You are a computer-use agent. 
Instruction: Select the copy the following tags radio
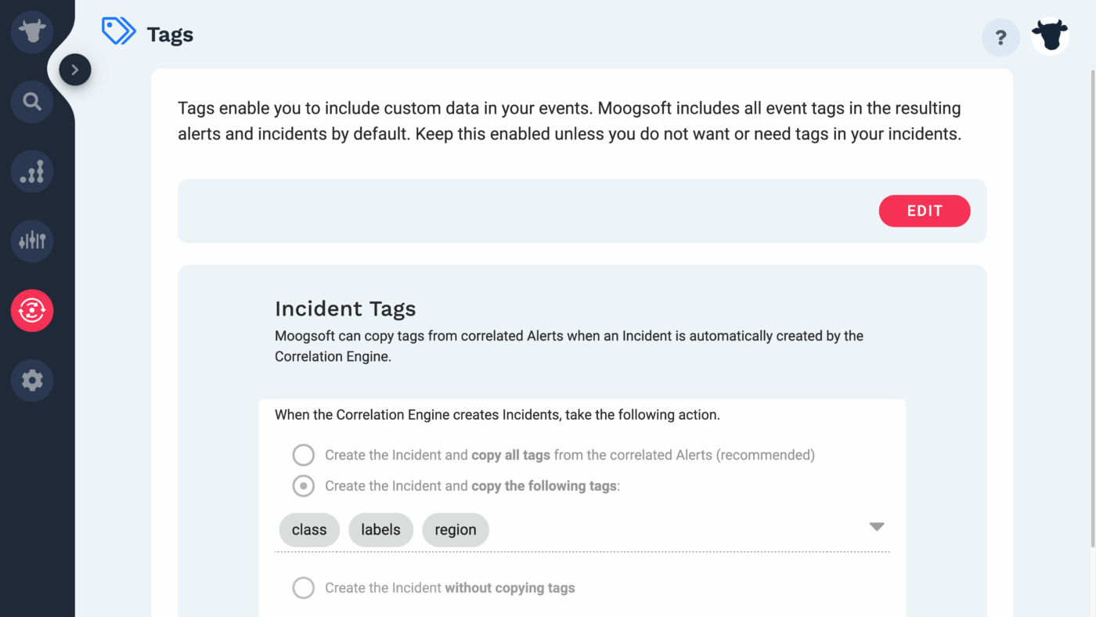point(304,486)
